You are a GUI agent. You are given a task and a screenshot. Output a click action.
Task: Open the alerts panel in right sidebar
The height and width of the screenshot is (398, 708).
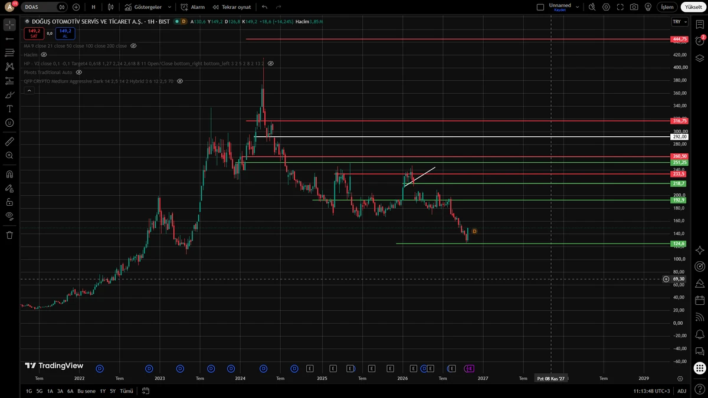(x=700, y=41)
